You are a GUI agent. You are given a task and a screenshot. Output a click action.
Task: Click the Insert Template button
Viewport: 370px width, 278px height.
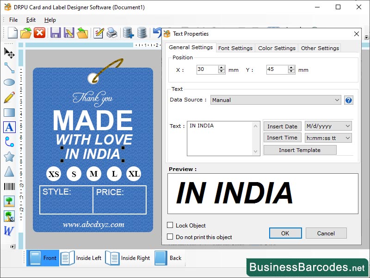[x=300, y=150]
